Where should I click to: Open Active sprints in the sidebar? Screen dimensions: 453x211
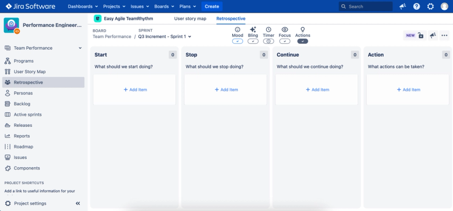43,114
